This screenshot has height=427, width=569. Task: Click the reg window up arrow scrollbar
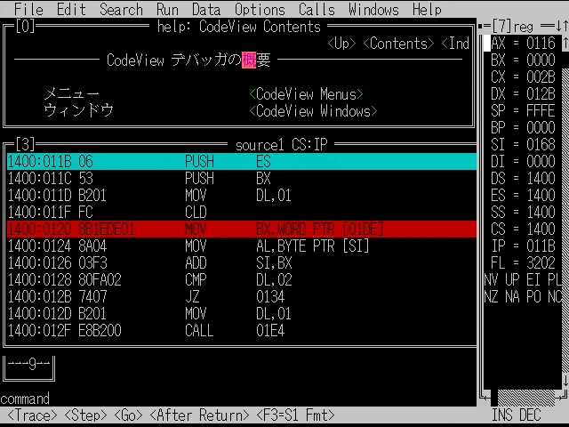tap(565, 44)
